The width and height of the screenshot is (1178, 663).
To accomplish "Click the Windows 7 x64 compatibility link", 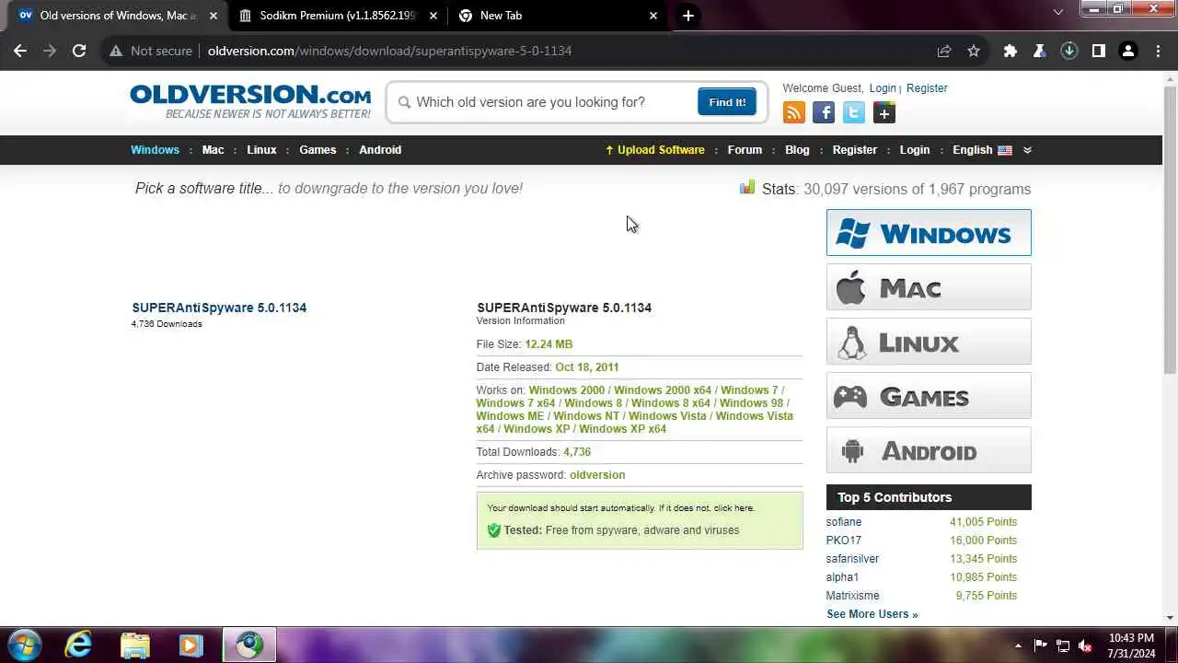I will [x=515, y=403].
